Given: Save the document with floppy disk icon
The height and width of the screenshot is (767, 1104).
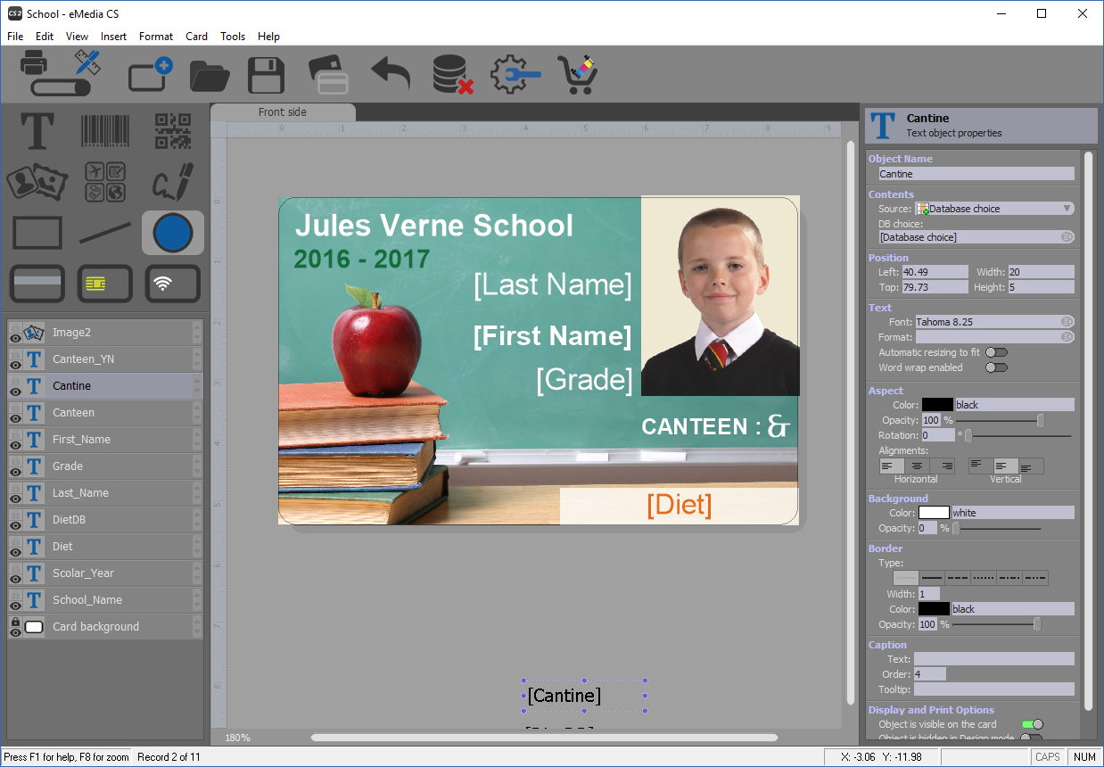Looking at the screenshot, I should (266, 75).
